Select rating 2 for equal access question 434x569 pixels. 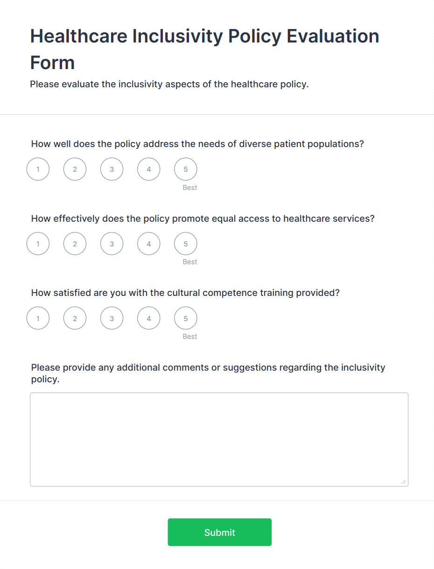[75, 243]
